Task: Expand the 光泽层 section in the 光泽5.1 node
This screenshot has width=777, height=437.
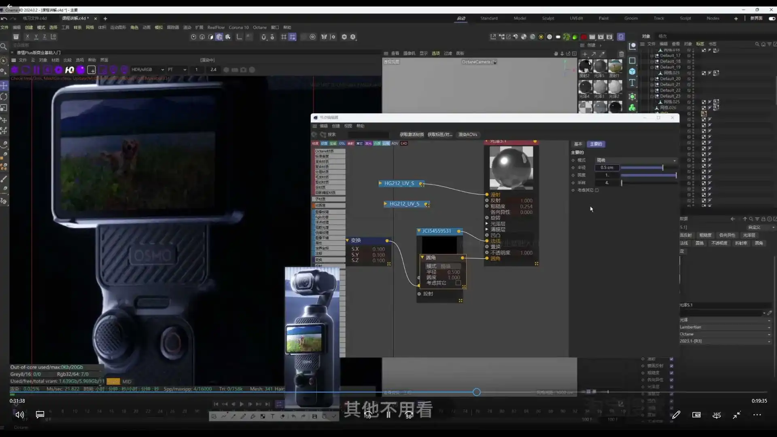Action: pyautogui.click(x=487, y=223)
